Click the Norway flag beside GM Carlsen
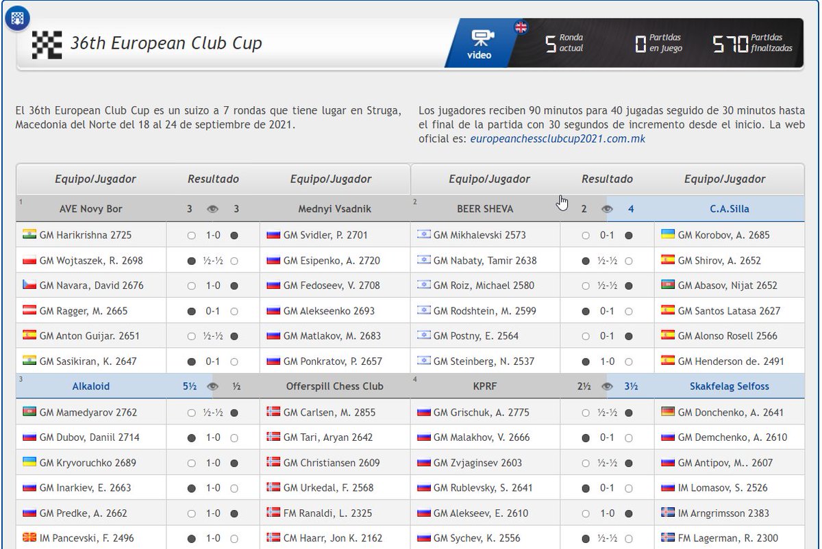The image size is (822, 549). tap(273, 411)
